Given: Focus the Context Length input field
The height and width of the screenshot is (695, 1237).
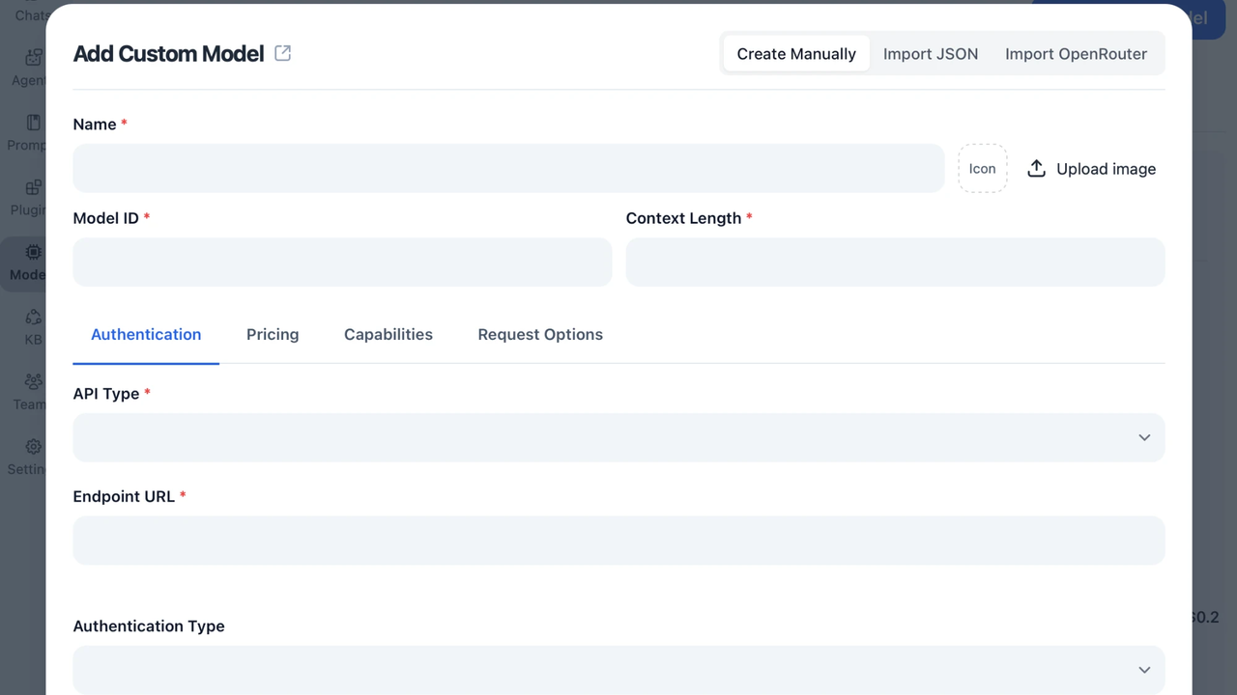Looking at the screenshot, I should point(895,263).
